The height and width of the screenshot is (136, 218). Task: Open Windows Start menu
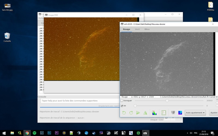click(4, 133)
